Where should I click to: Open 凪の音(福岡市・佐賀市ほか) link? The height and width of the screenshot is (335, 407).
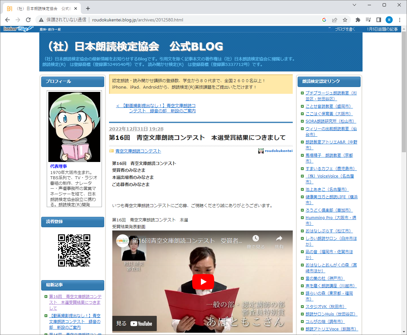pos(329,254)
